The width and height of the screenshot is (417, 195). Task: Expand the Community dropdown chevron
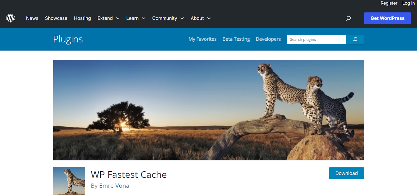pyautogui.click(x=182, y=18)
